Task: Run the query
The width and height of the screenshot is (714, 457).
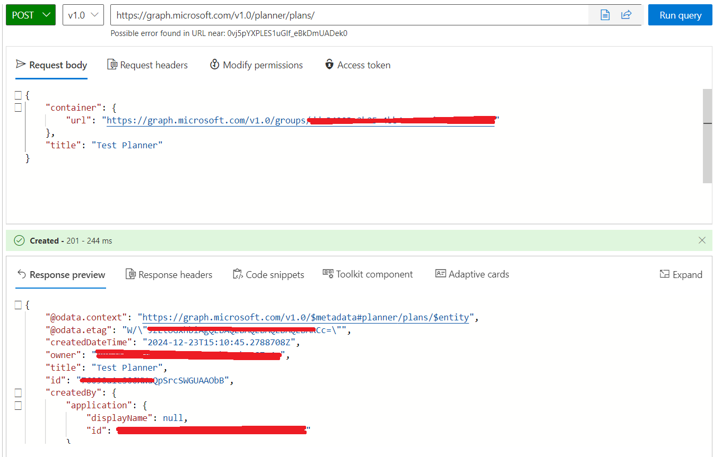Action: click(x=680, y=15)
